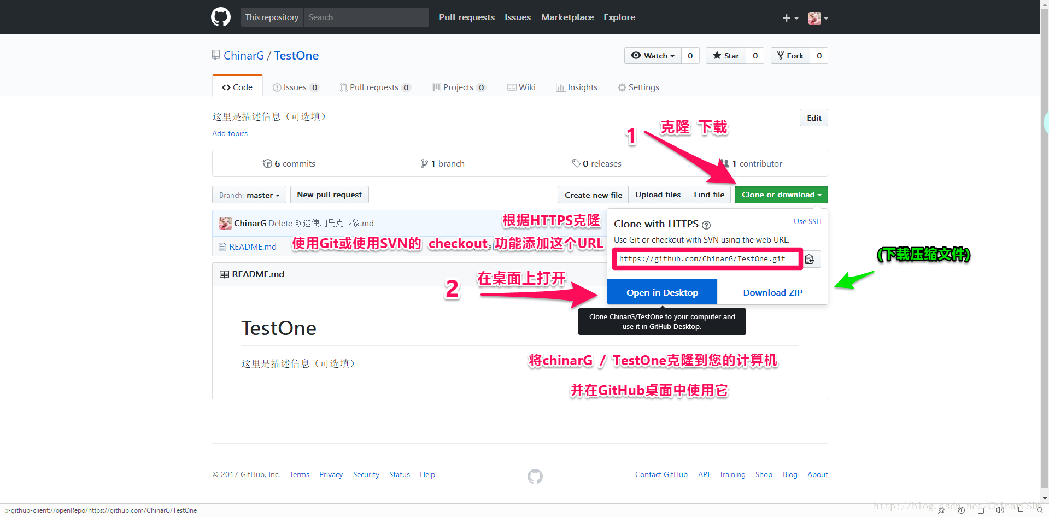
Task: Open Pull requests in the top navigation
Action: (x=466, y=17)
